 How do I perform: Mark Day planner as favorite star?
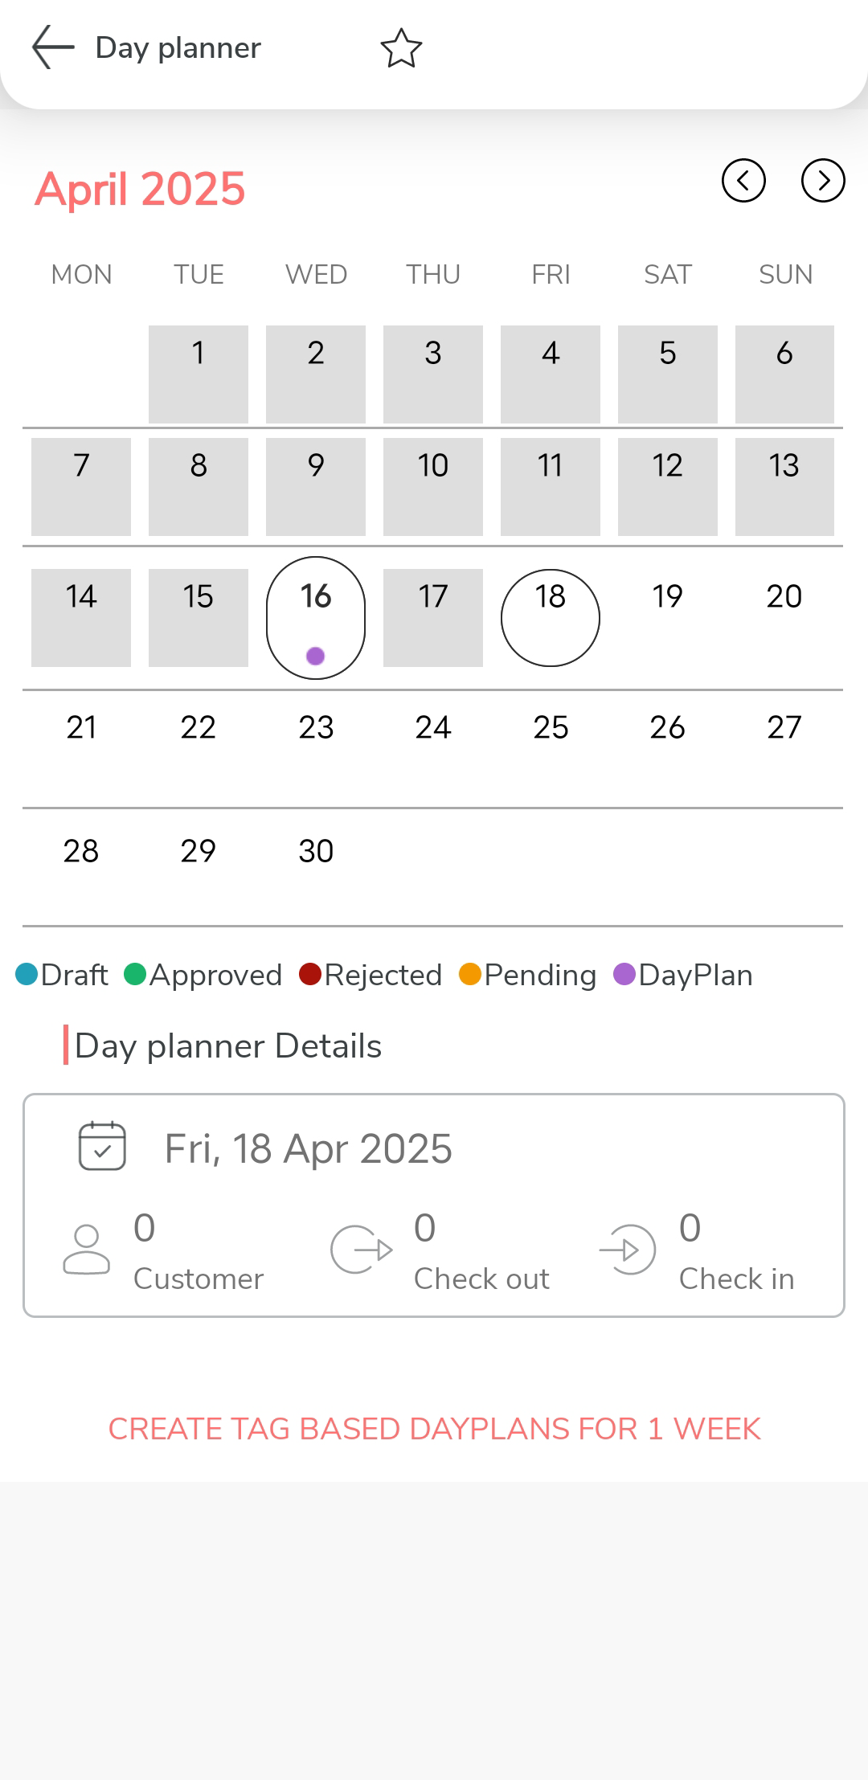[x=401, y=48]
